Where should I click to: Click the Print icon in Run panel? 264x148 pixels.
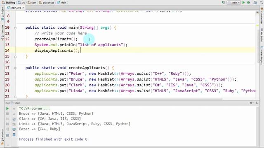(14, 129)
